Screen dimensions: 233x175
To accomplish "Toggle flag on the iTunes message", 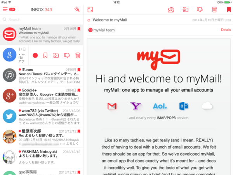I will (79, 70).
